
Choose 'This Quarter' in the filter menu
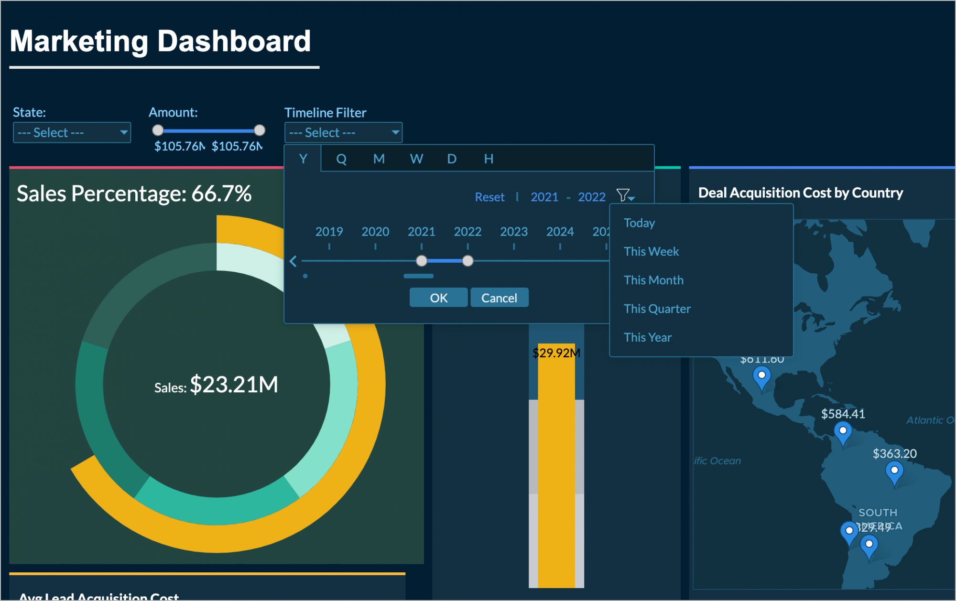(657, 308)
